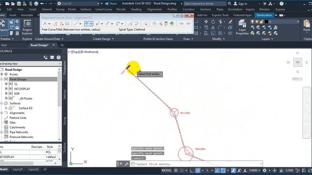The image size is (312, 175).
Task: Switch to the Geolocation ribbon tab
Action: pos(264,15)
